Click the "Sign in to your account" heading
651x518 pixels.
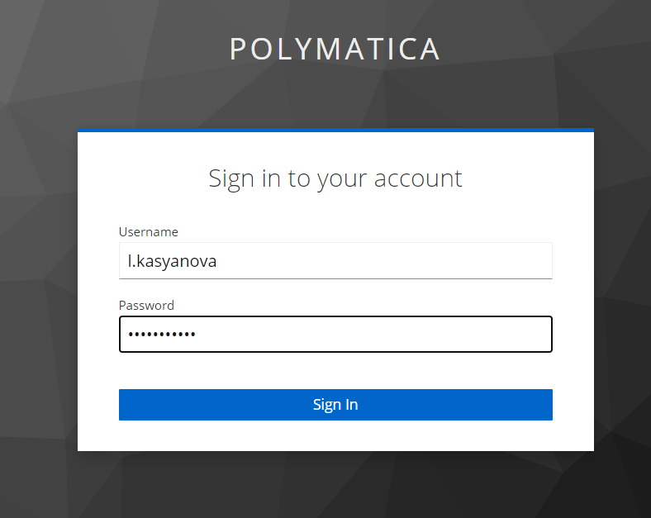[335, 178]
